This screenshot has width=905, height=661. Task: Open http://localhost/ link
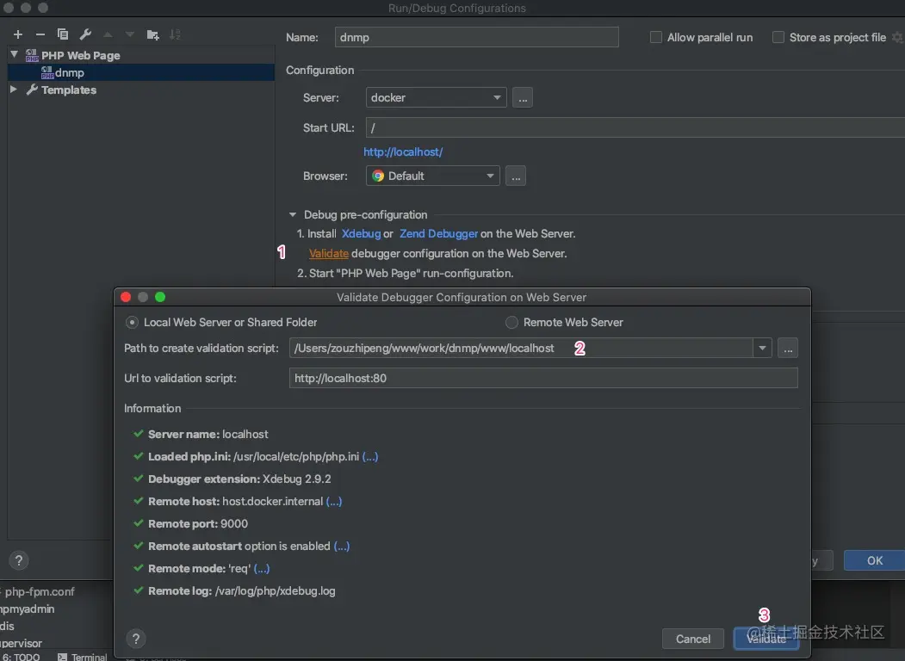pyautogui.click(x=403, y=151)
